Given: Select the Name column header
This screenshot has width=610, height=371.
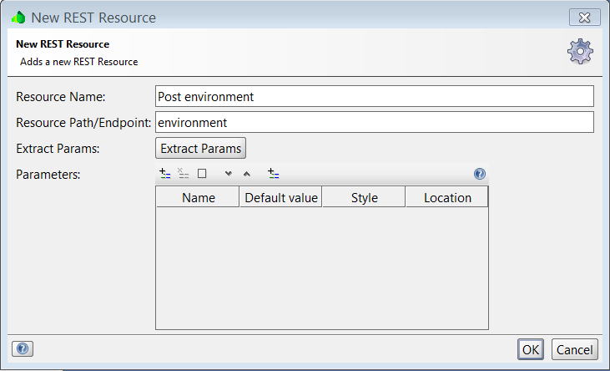Looking at the screenshot, I should click(198, 197).
